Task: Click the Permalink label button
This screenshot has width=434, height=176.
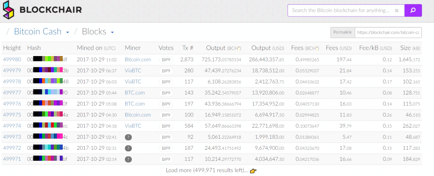Action: tap(342, 32)
